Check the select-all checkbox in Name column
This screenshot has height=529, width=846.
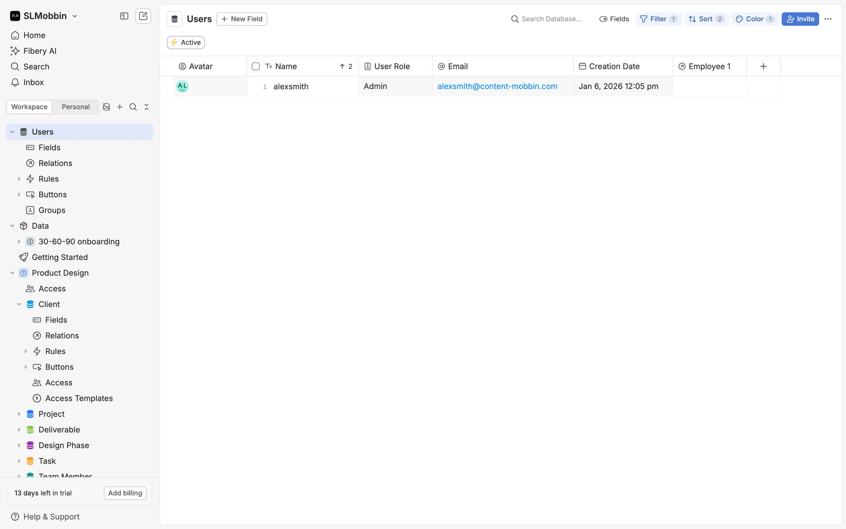tap(256, 67)
